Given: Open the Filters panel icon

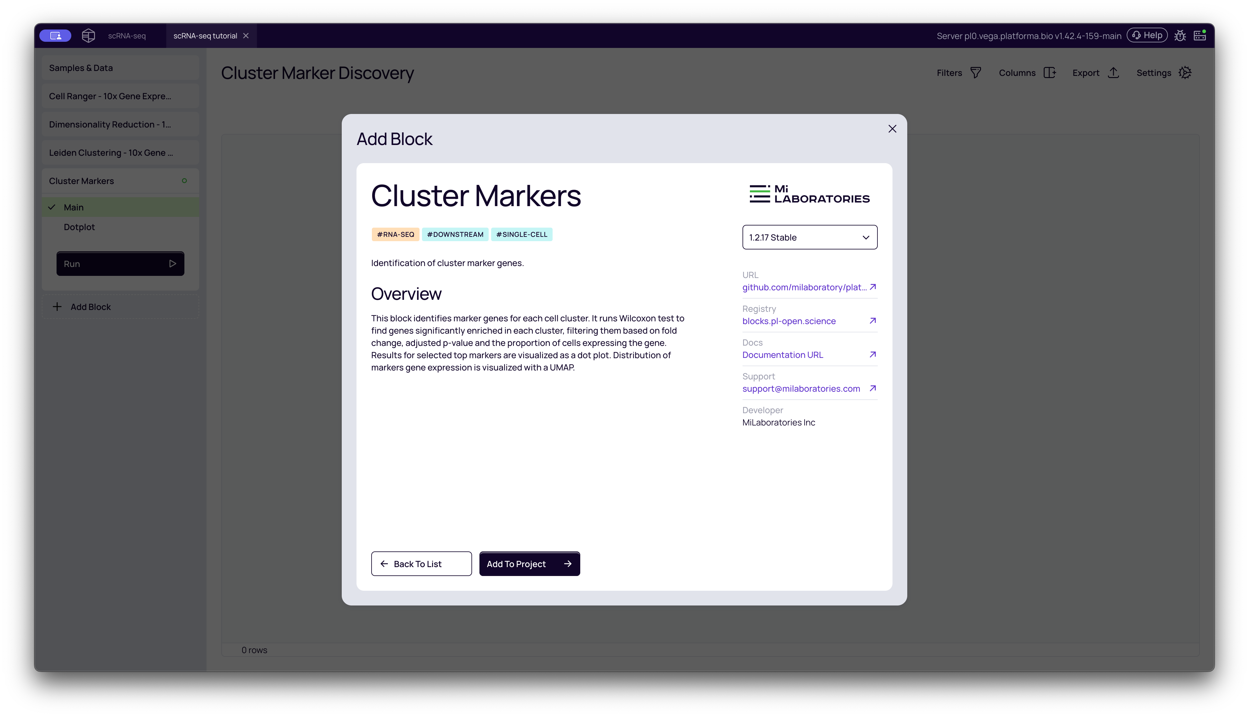Looking at the screenshot, I should tap(976, 72).
